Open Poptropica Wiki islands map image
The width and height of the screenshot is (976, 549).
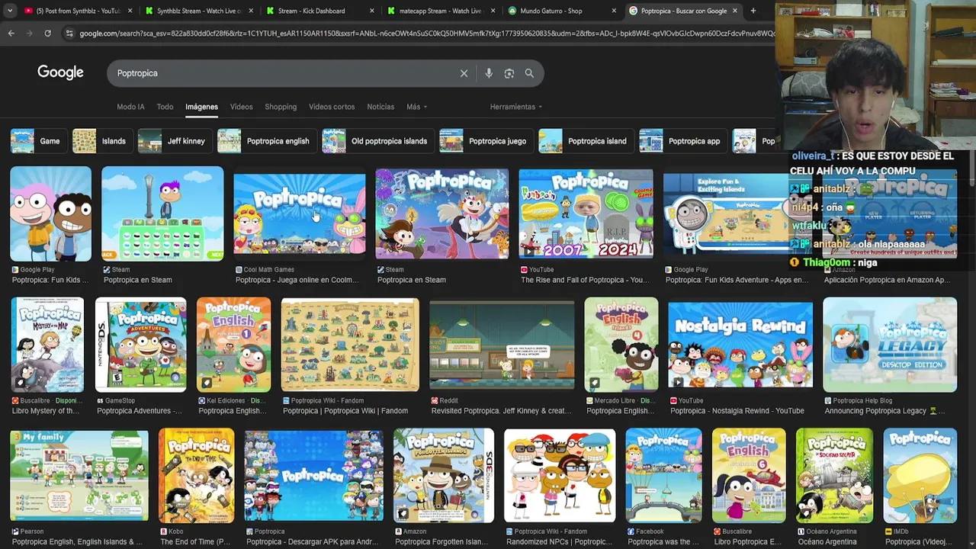(x=350, y=345)
